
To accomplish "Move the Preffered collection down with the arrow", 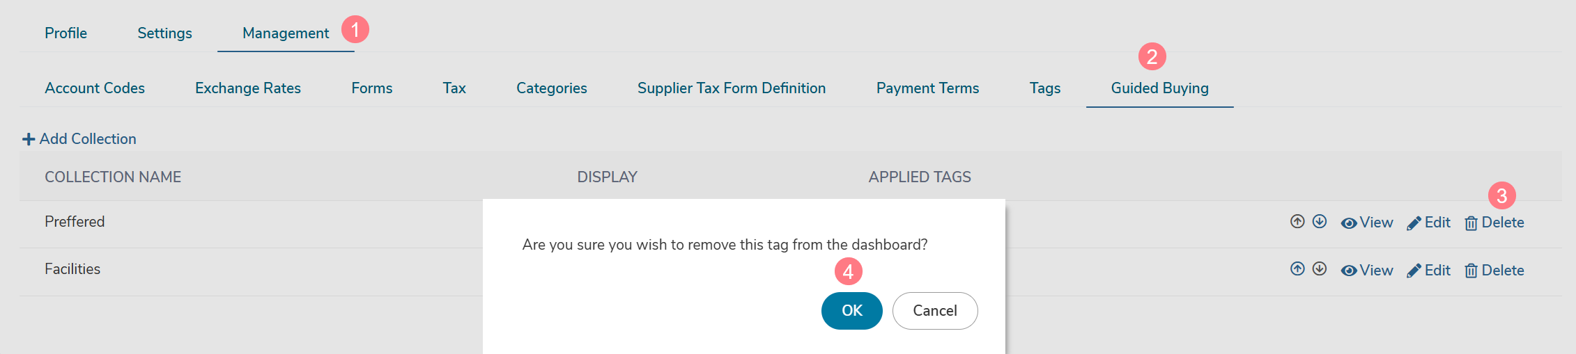I will (x=1320, y=221).
